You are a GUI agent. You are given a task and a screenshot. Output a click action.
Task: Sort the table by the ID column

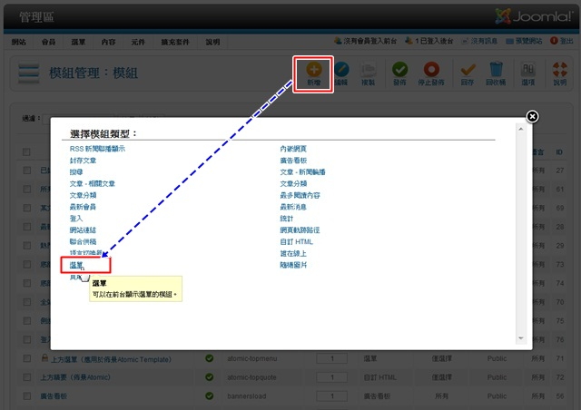coord(559,151)
